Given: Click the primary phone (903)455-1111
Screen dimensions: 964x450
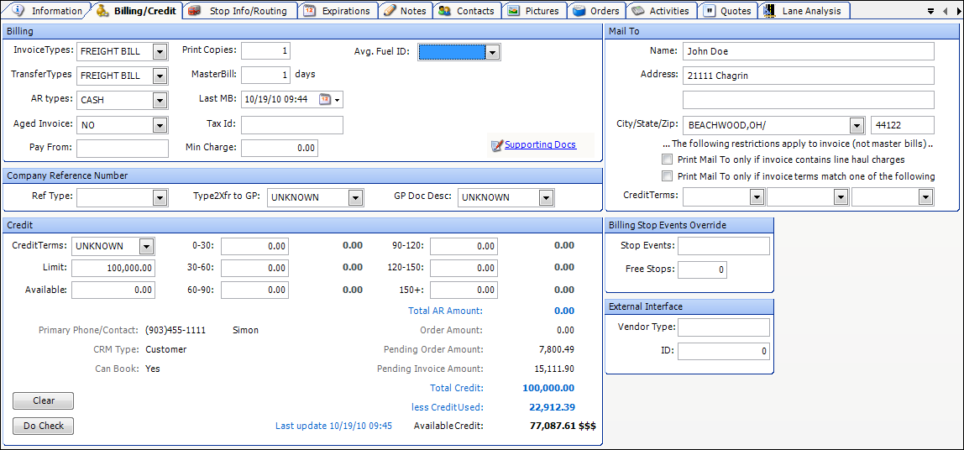Looking at the screenshot, I should pyautogui.click(x=176, y=330).
